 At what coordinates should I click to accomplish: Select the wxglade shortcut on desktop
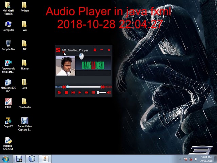8,144
